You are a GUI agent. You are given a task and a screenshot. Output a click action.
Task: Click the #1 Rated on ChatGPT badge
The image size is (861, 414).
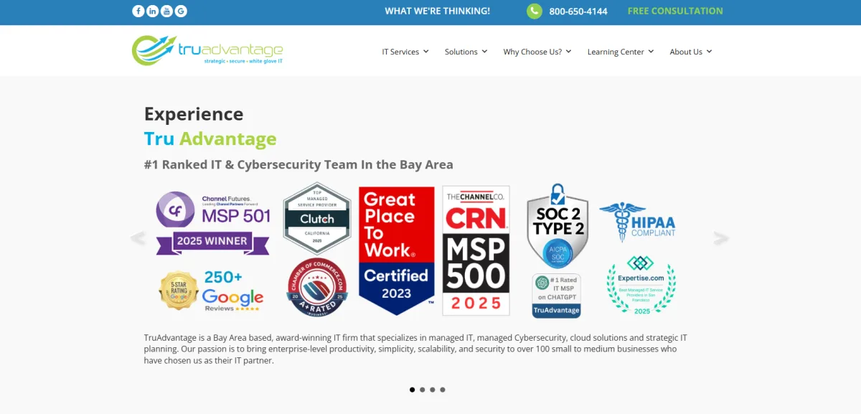(x=557, y=296)
